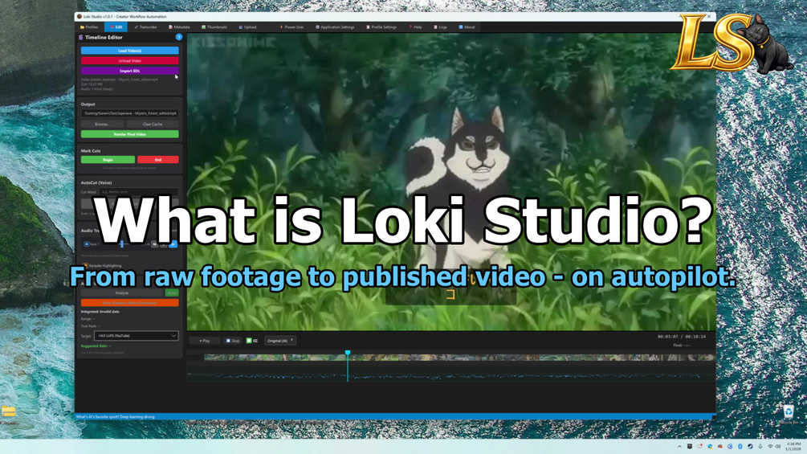Open the taskbar clock and date

[x=793, y=446]
